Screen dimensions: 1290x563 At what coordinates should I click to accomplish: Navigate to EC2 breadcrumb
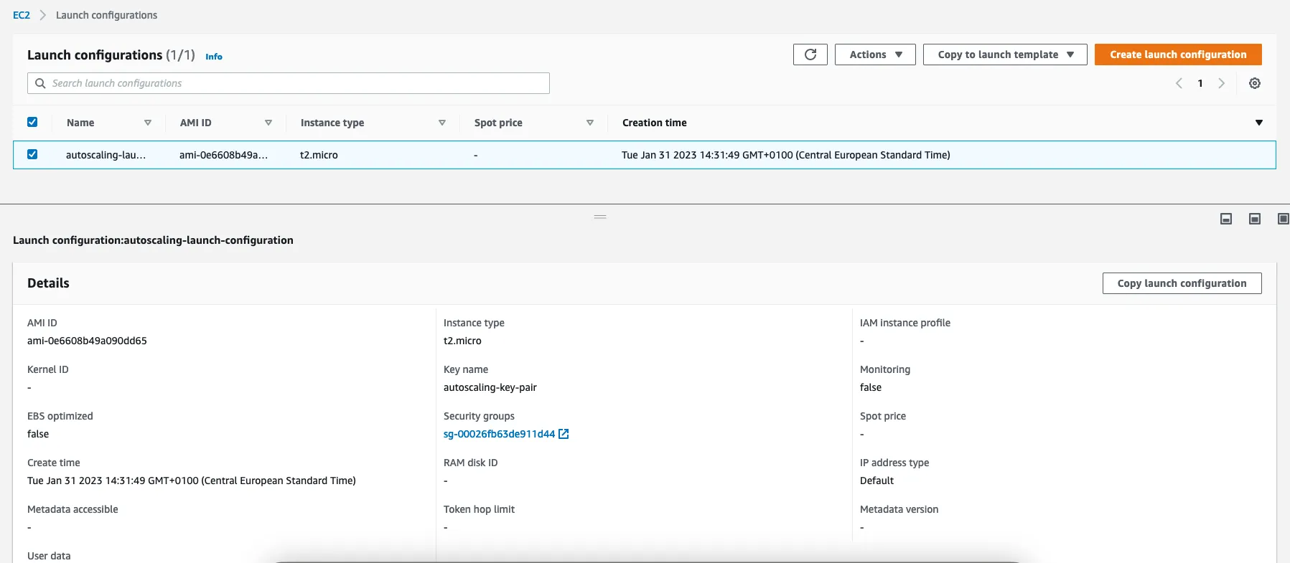click(x=22, y=15)
